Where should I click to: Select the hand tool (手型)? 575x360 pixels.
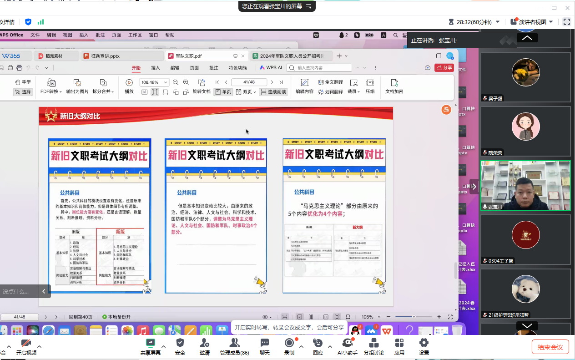[23, 82]
